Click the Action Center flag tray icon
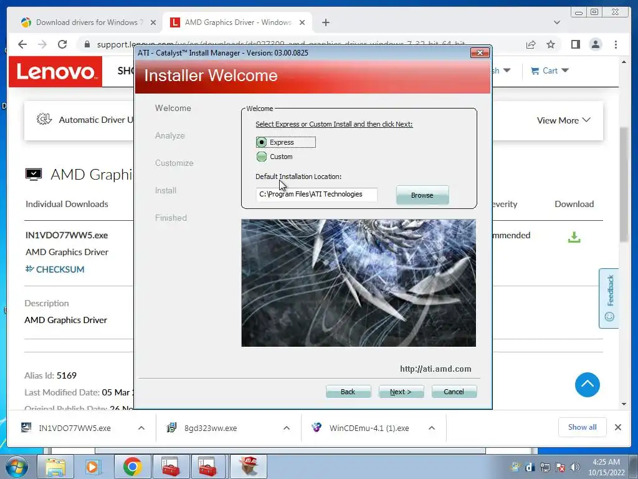The height and width of the screenshot is (479, 638). pyautogui.click(x=560, y=467)
